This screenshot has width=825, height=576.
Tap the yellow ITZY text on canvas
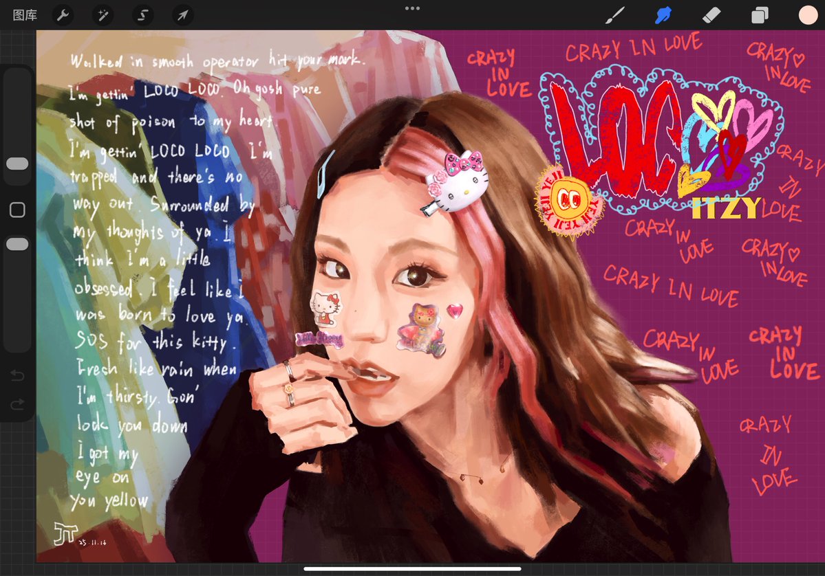click(725, 209)
